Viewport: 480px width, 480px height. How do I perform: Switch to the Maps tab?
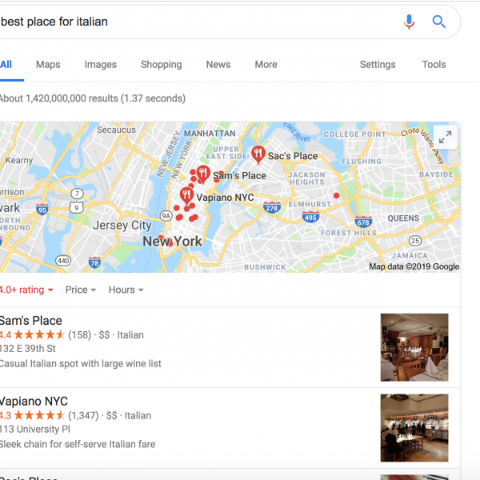click(48, 65)
